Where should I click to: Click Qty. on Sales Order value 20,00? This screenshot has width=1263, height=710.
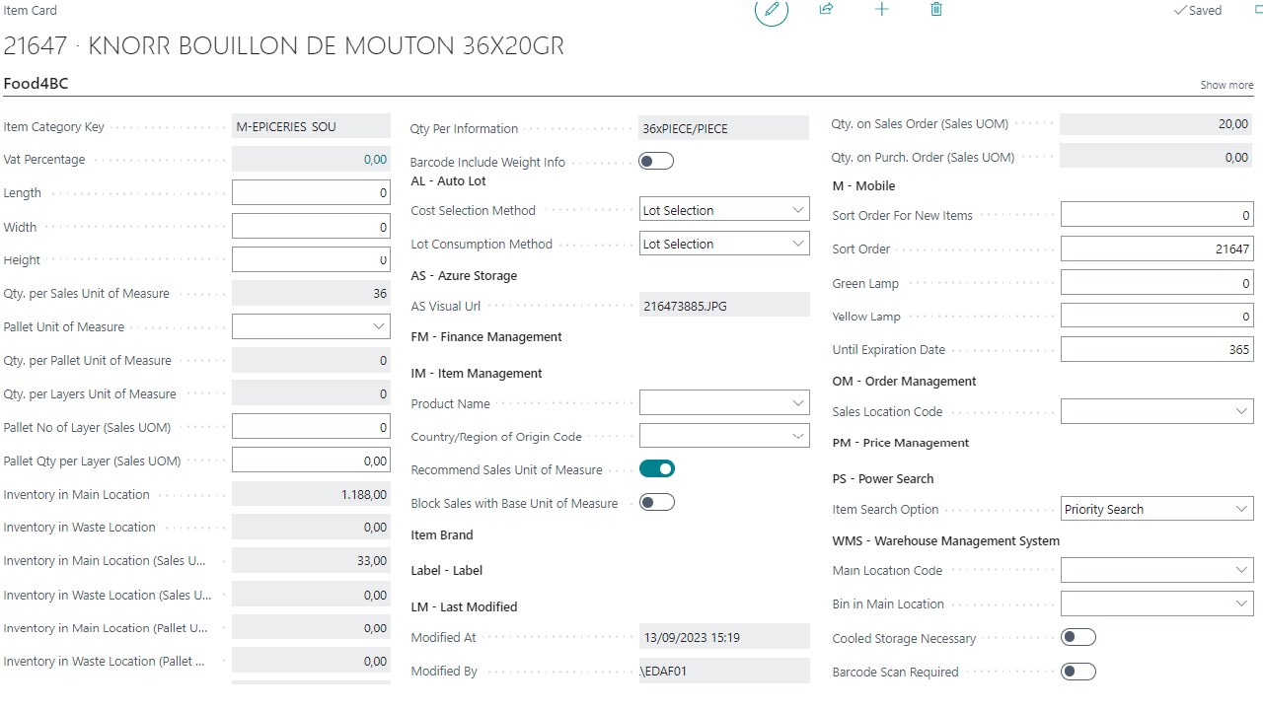coord(1156,123)
